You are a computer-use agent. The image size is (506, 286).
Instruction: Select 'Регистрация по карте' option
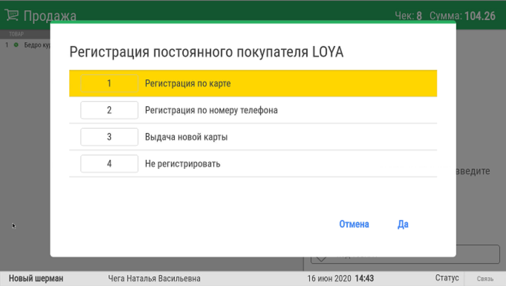tap(253, 83)
